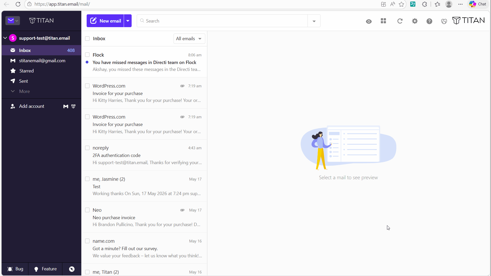Viewport: 491px width, 276px height.
Task: Open the All emails filter dropdown
Action: (x=189, y=39)
